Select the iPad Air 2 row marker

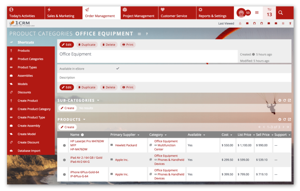coord(64,160)
